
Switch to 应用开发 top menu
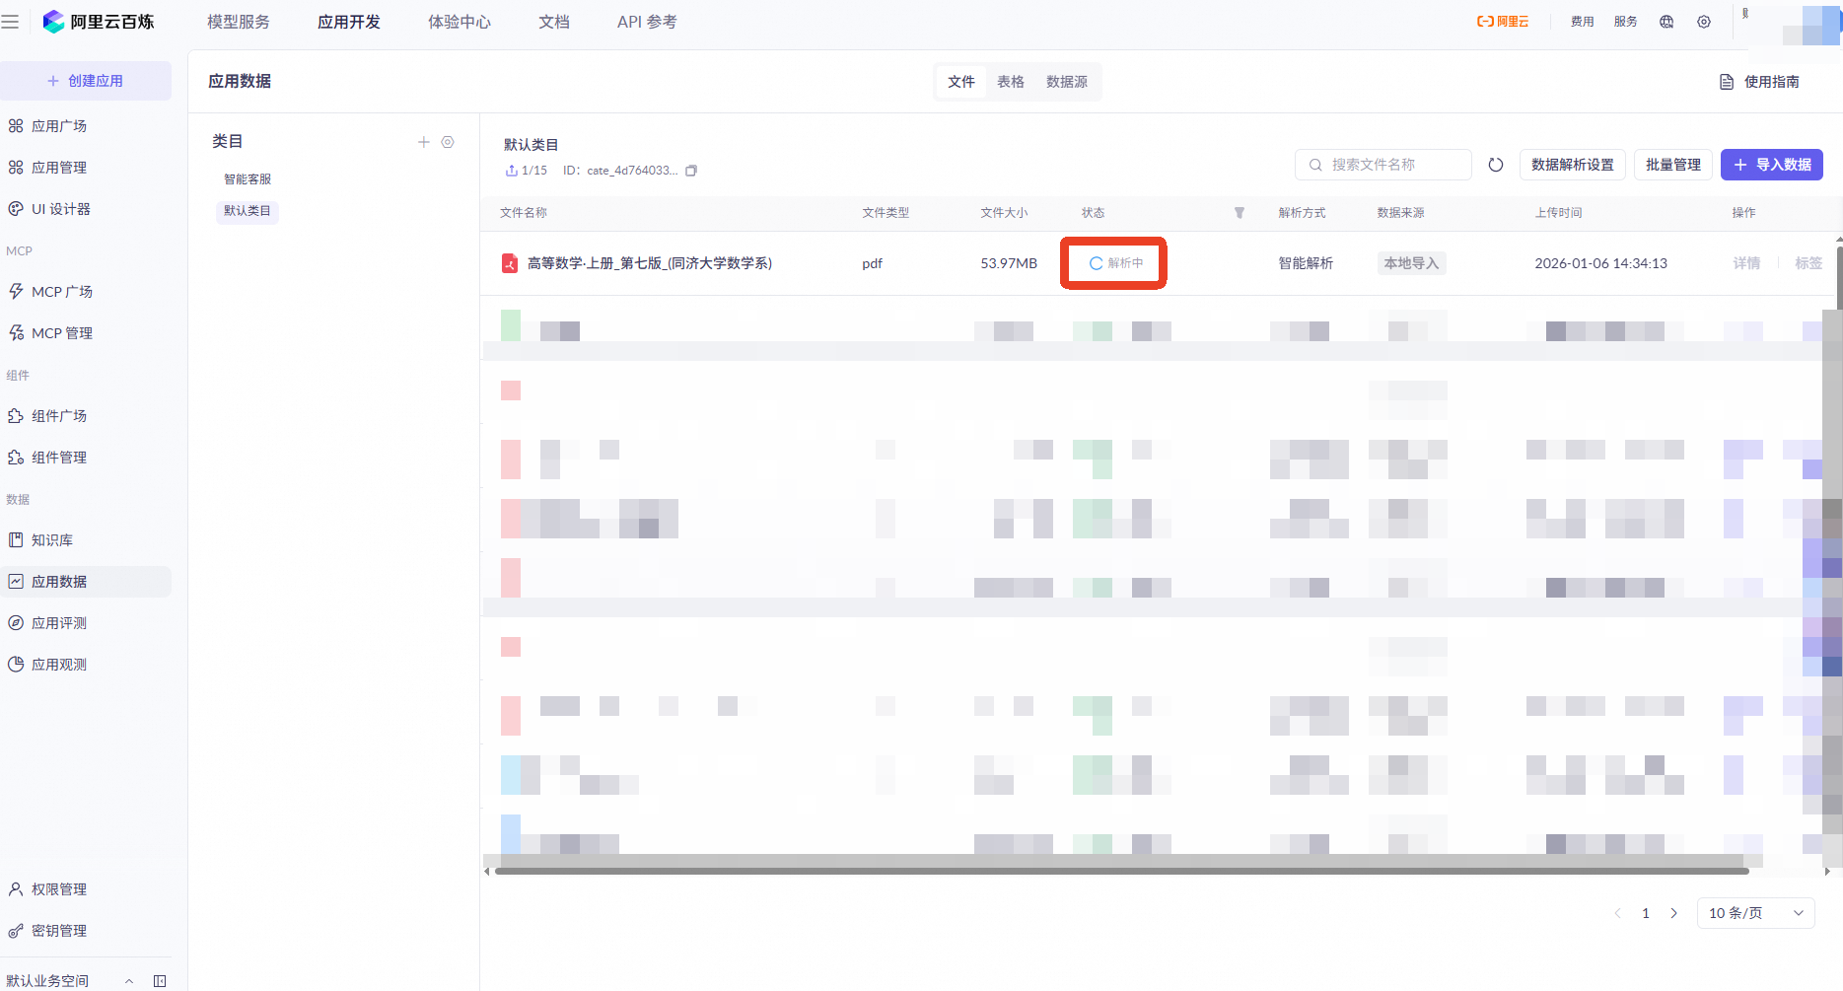click(349, 22)
